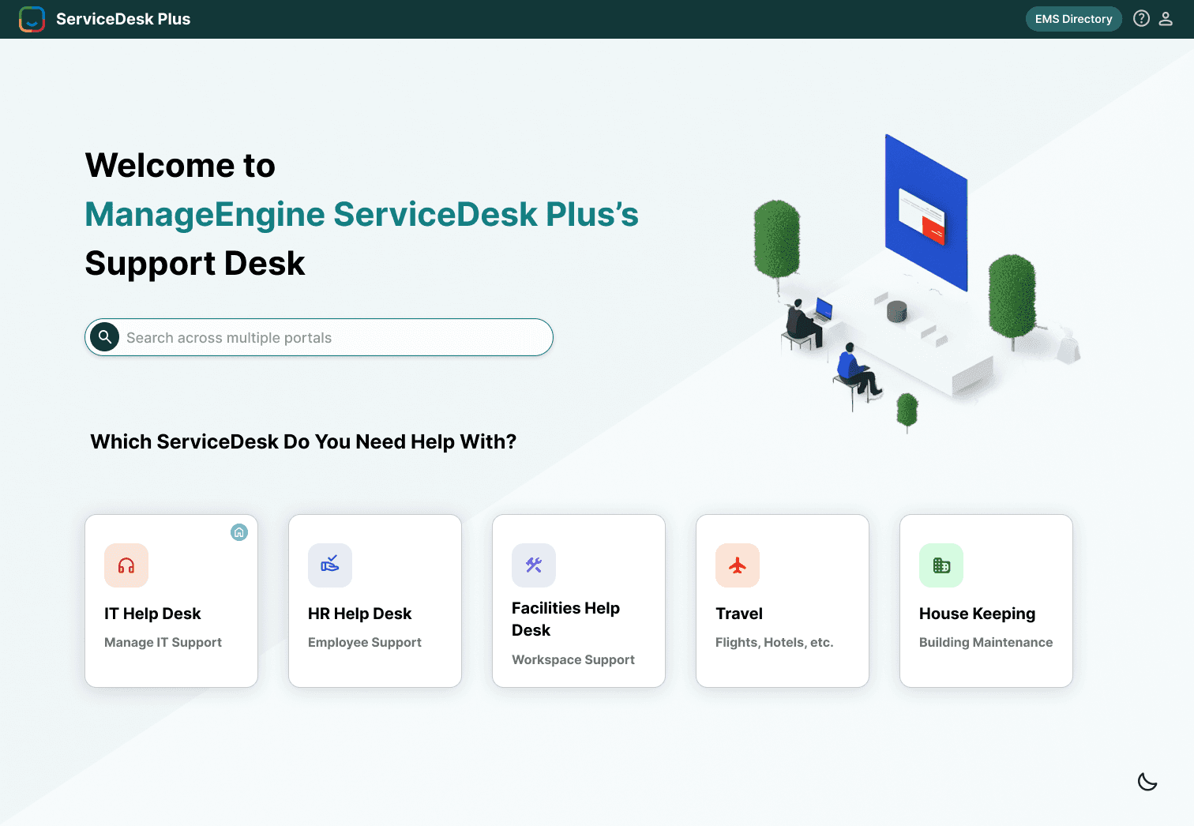Toggle dark mode with the moon icon

click(x=1147, y=782)
